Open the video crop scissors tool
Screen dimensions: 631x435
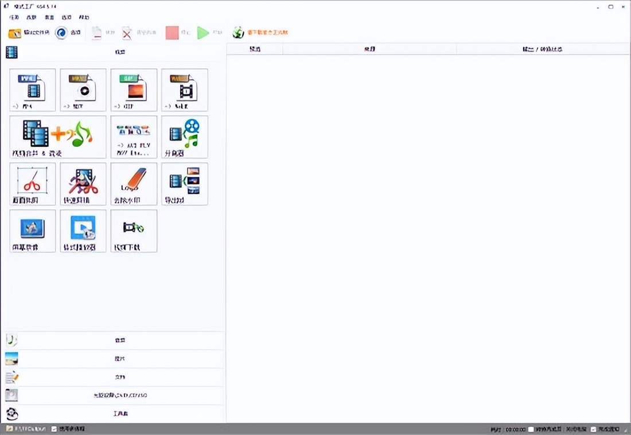tap(33, 184)
